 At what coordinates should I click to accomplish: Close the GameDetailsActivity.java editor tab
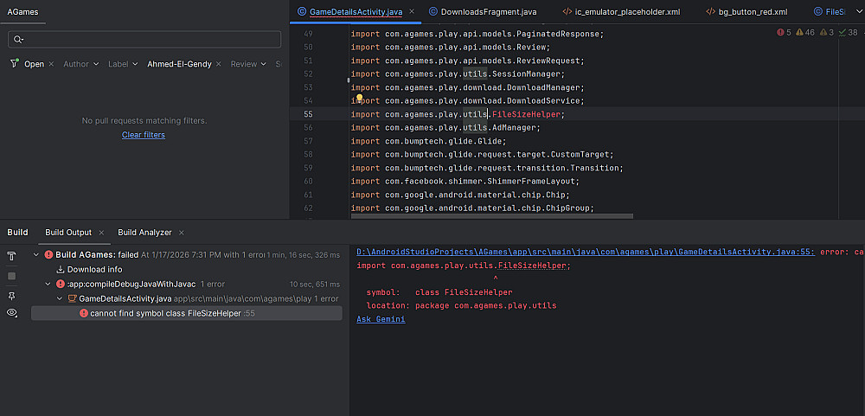[412, 12]
